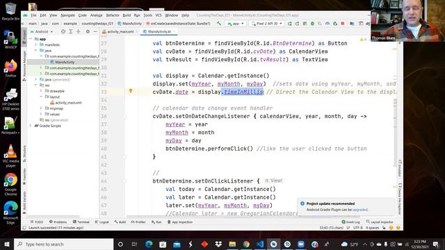The image size is (445, 250).
Task: Click the Debug app bug icon
Action: pos(312,24)
